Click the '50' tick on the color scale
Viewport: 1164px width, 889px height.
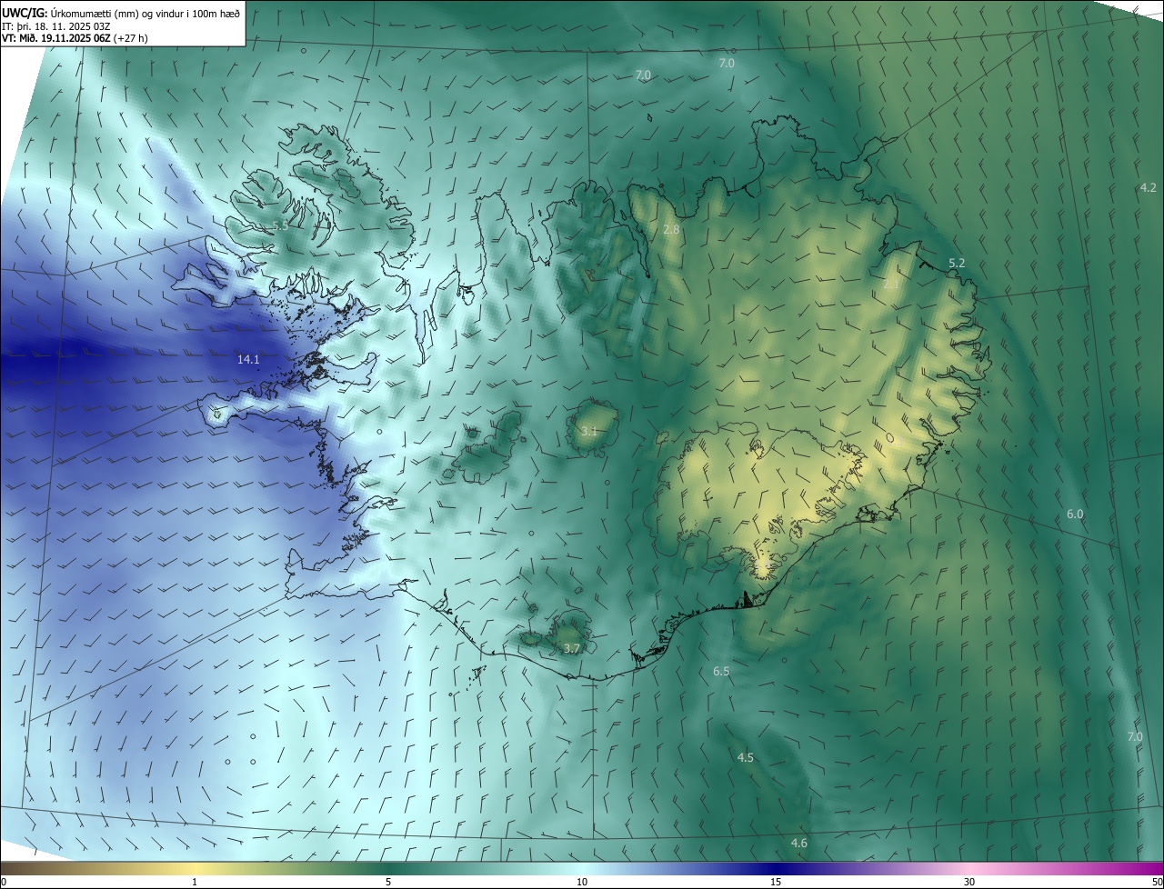(1158, 883)
